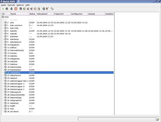This screenshot has width=161, height=122.
Task: Click the round gray stop icon
Action: 7,9
